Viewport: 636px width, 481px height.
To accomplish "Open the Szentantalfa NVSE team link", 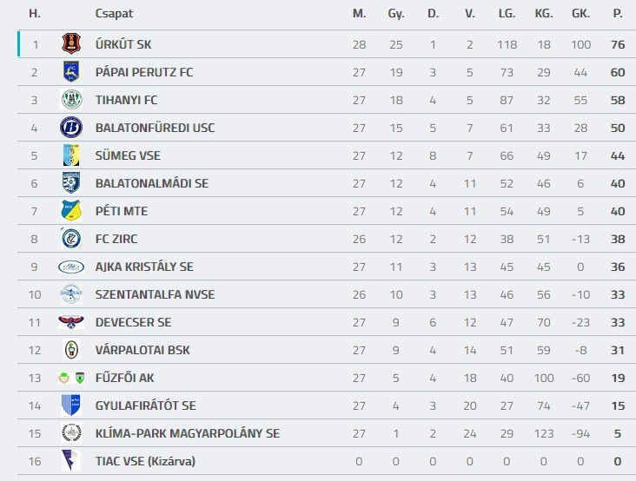I will coord(155,294).
